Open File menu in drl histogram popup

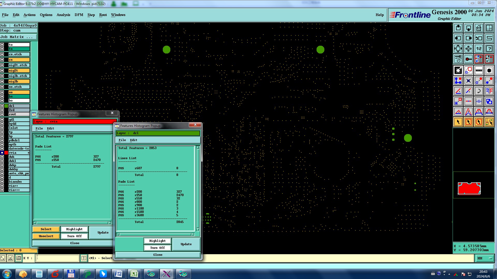[122, 140]
